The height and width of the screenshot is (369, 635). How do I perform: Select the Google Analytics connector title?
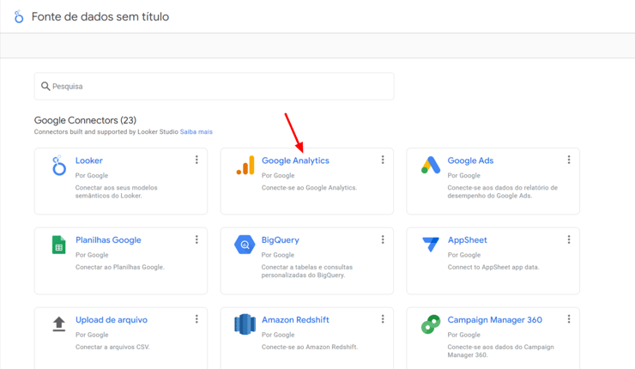pyautogui.click(x=295, y=160)
